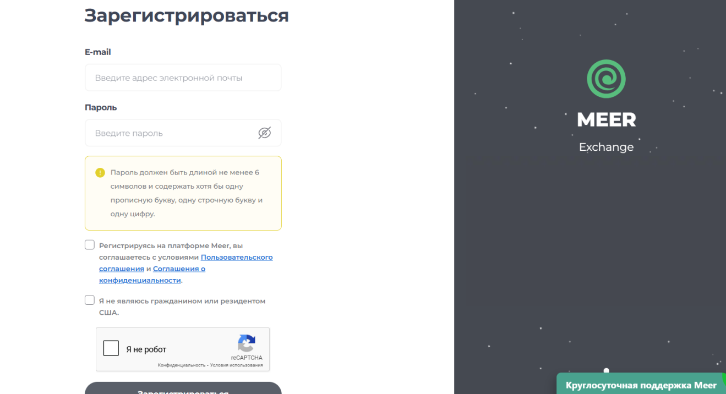Click the Введите пароль input field

pyautogui.click(x=171, y=133)
